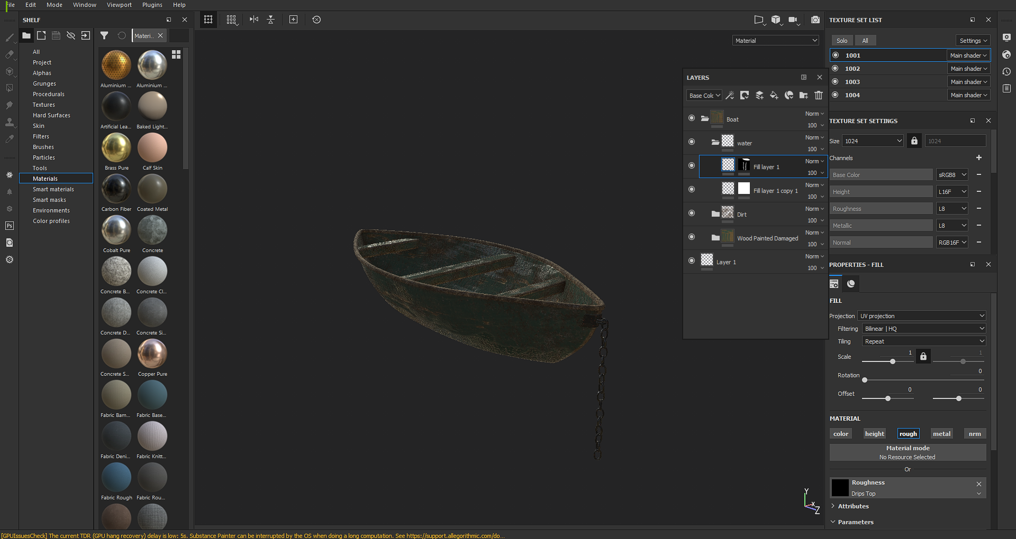Hide Wood Painted Damaged folder
Viewport: 1016px width, 539px height.
pyautogui.click(x=692, y=237)
